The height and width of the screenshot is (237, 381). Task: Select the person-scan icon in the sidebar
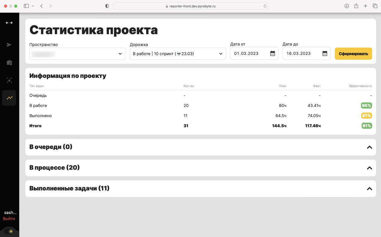(9, 80)
